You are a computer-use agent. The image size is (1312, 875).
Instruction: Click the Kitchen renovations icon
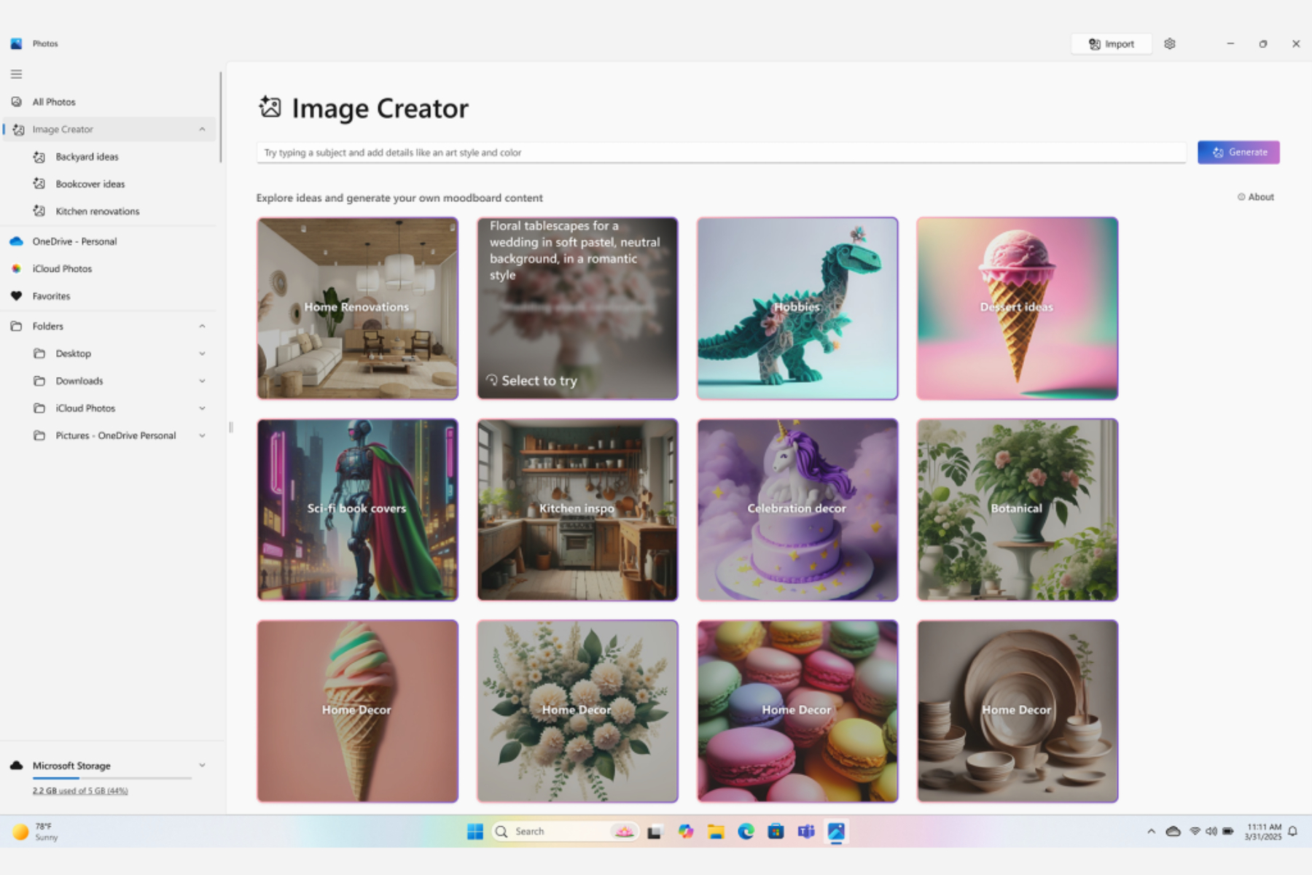[x=39, y=211]
